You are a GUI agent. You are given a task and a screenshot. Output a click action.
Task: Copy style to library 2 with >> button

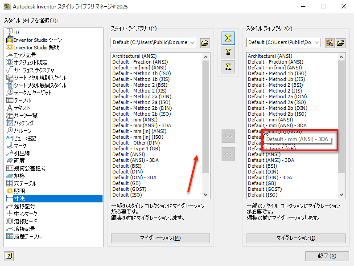click(228, 136)
